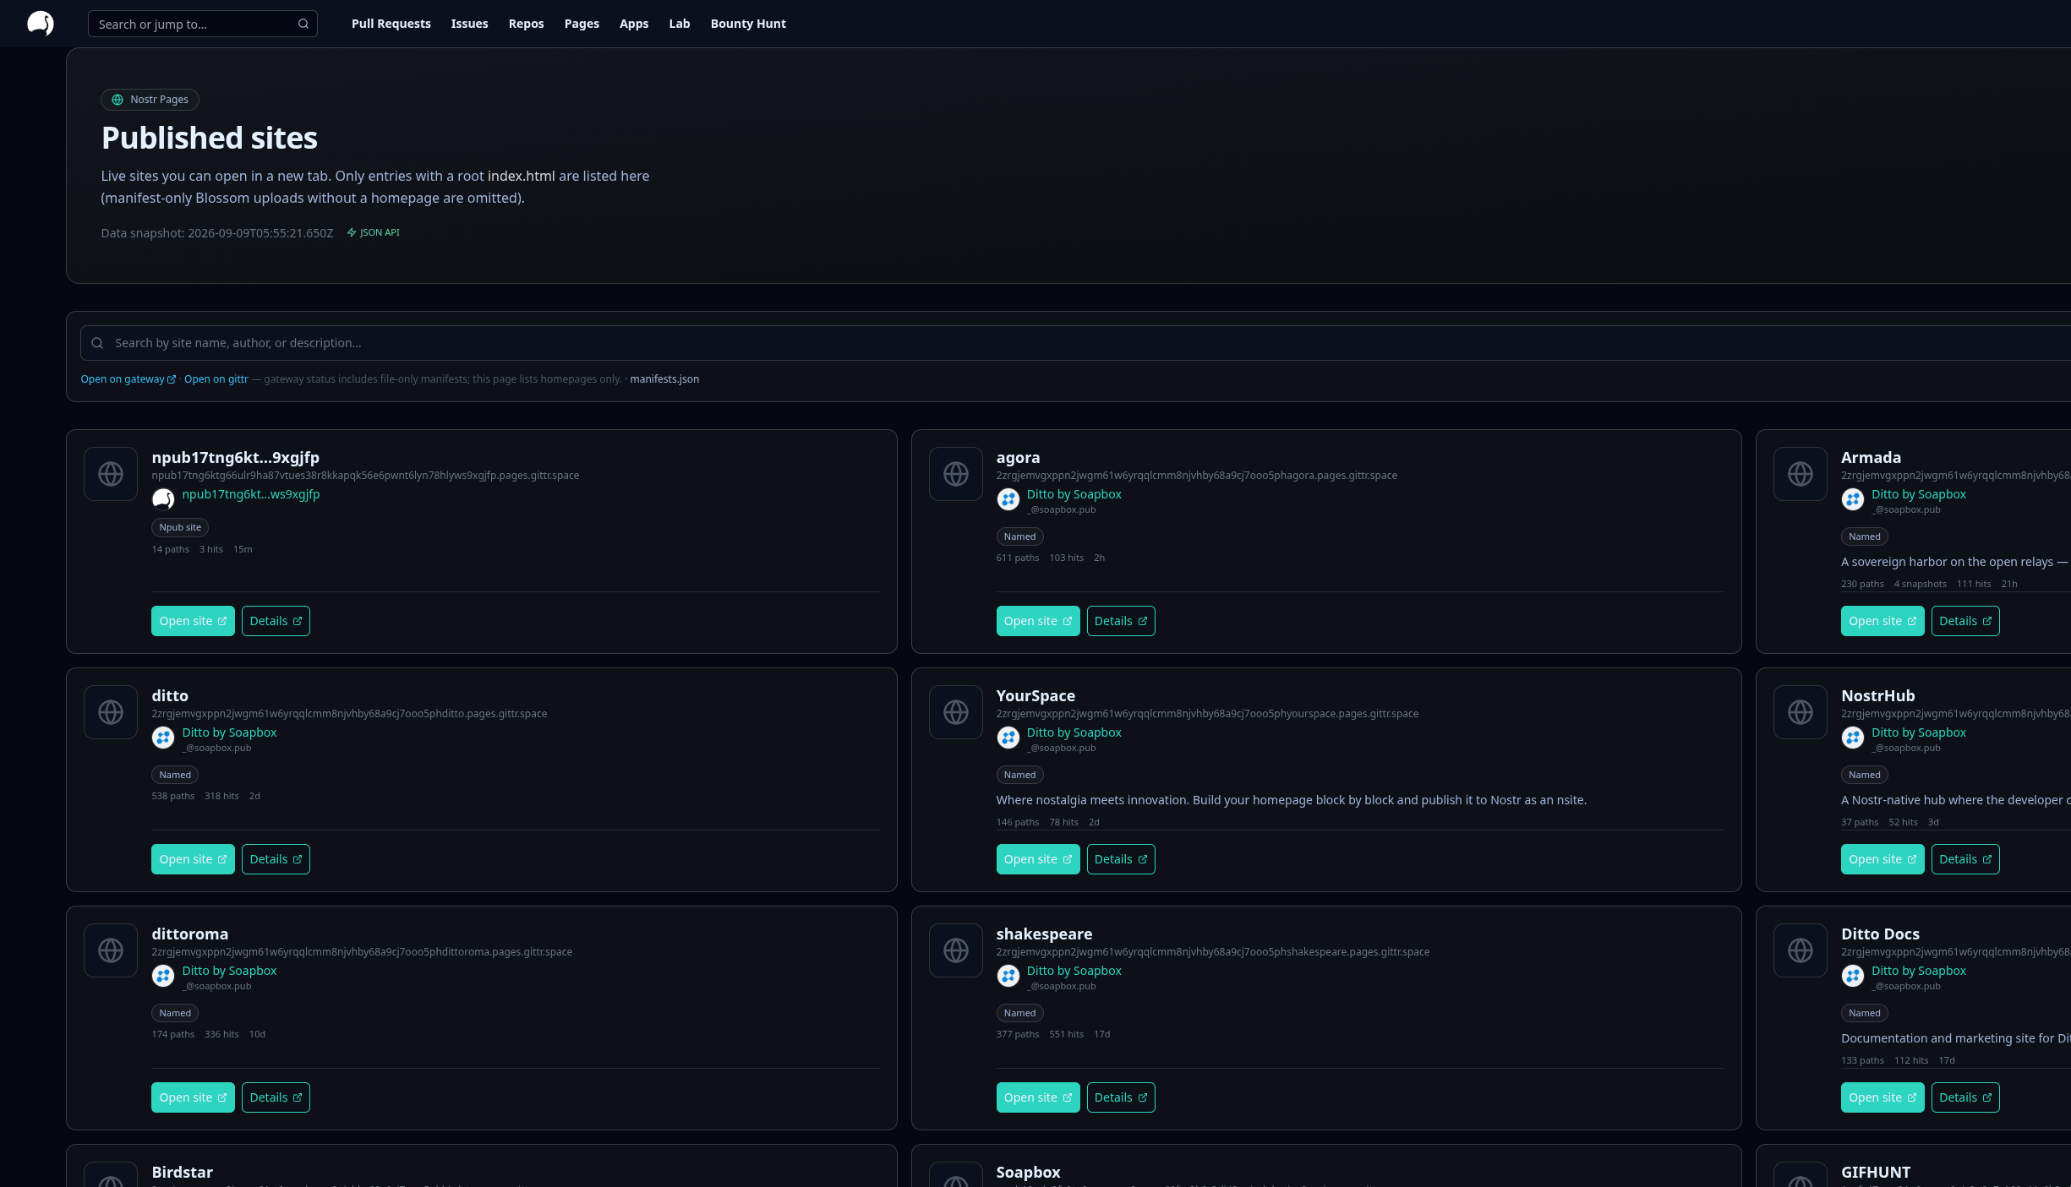
Task: Click the Soapbox site title
Action: tap(1028, 1172)
